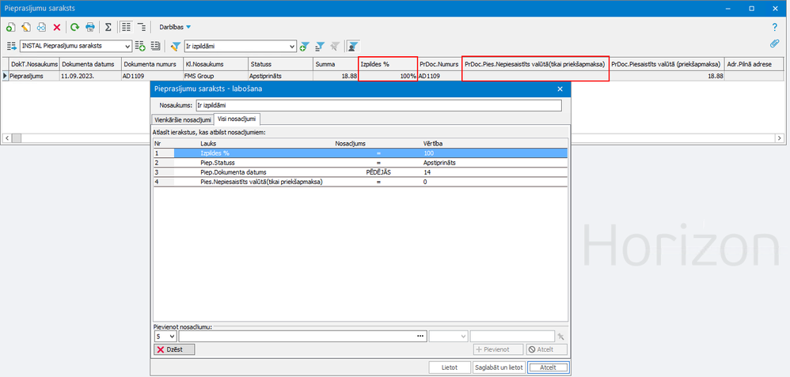Refresh the list with green arrow icon

click(x=74, y=27)
